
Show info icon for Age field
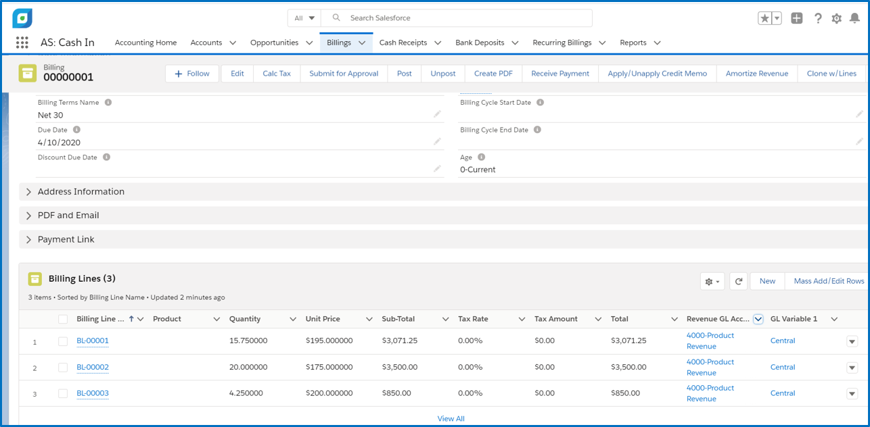point(482,157)
